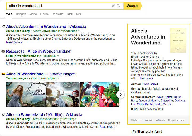This screenshot has height=136, width=192.
Task: Click Read more after 1951 film snippet
Action: 108,127
